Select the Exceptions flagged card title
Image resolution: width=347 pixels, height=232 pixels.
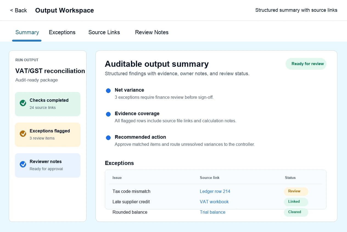[x=50, y=131]
